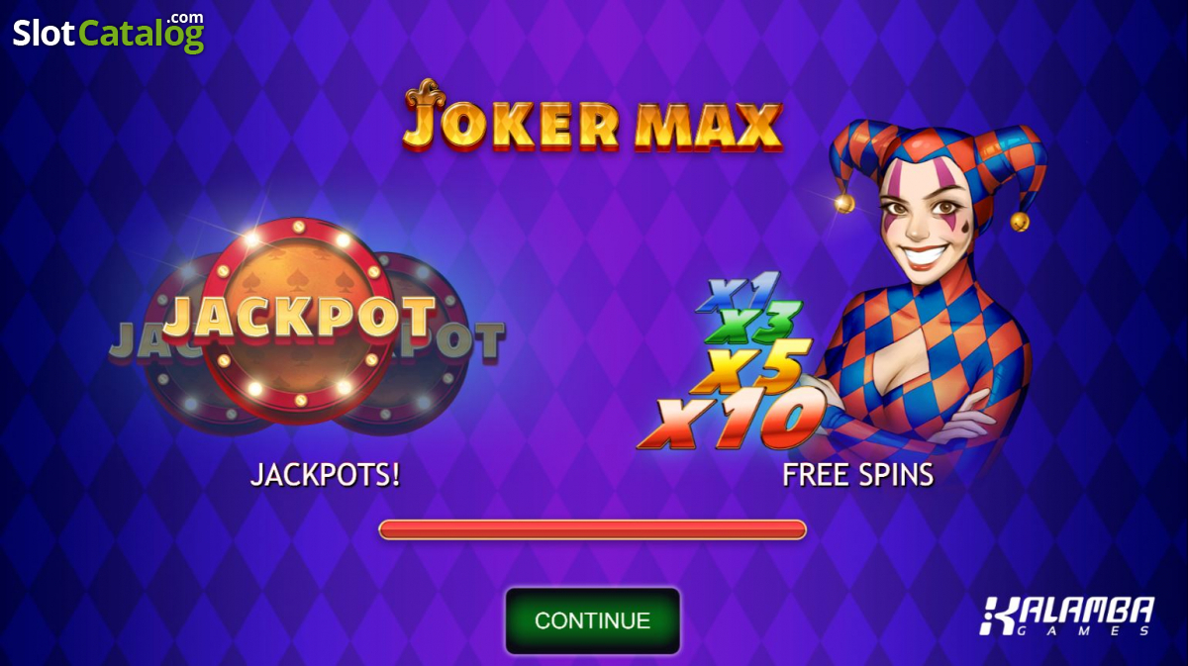This screenshot has height=666, width=1188.
Task: Click the central red Jackpot chip
Action: click(x=298, y=318)
